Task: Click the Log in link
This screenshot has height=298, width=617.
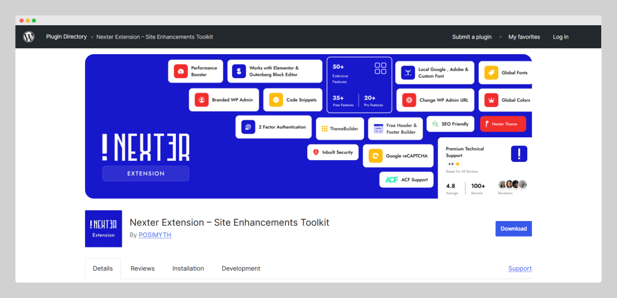Action: pos(561,37)
